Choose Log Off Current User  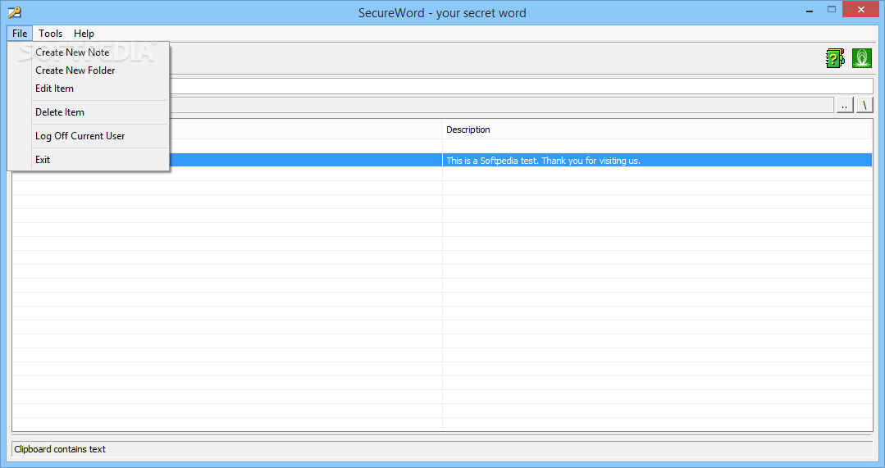89,136
